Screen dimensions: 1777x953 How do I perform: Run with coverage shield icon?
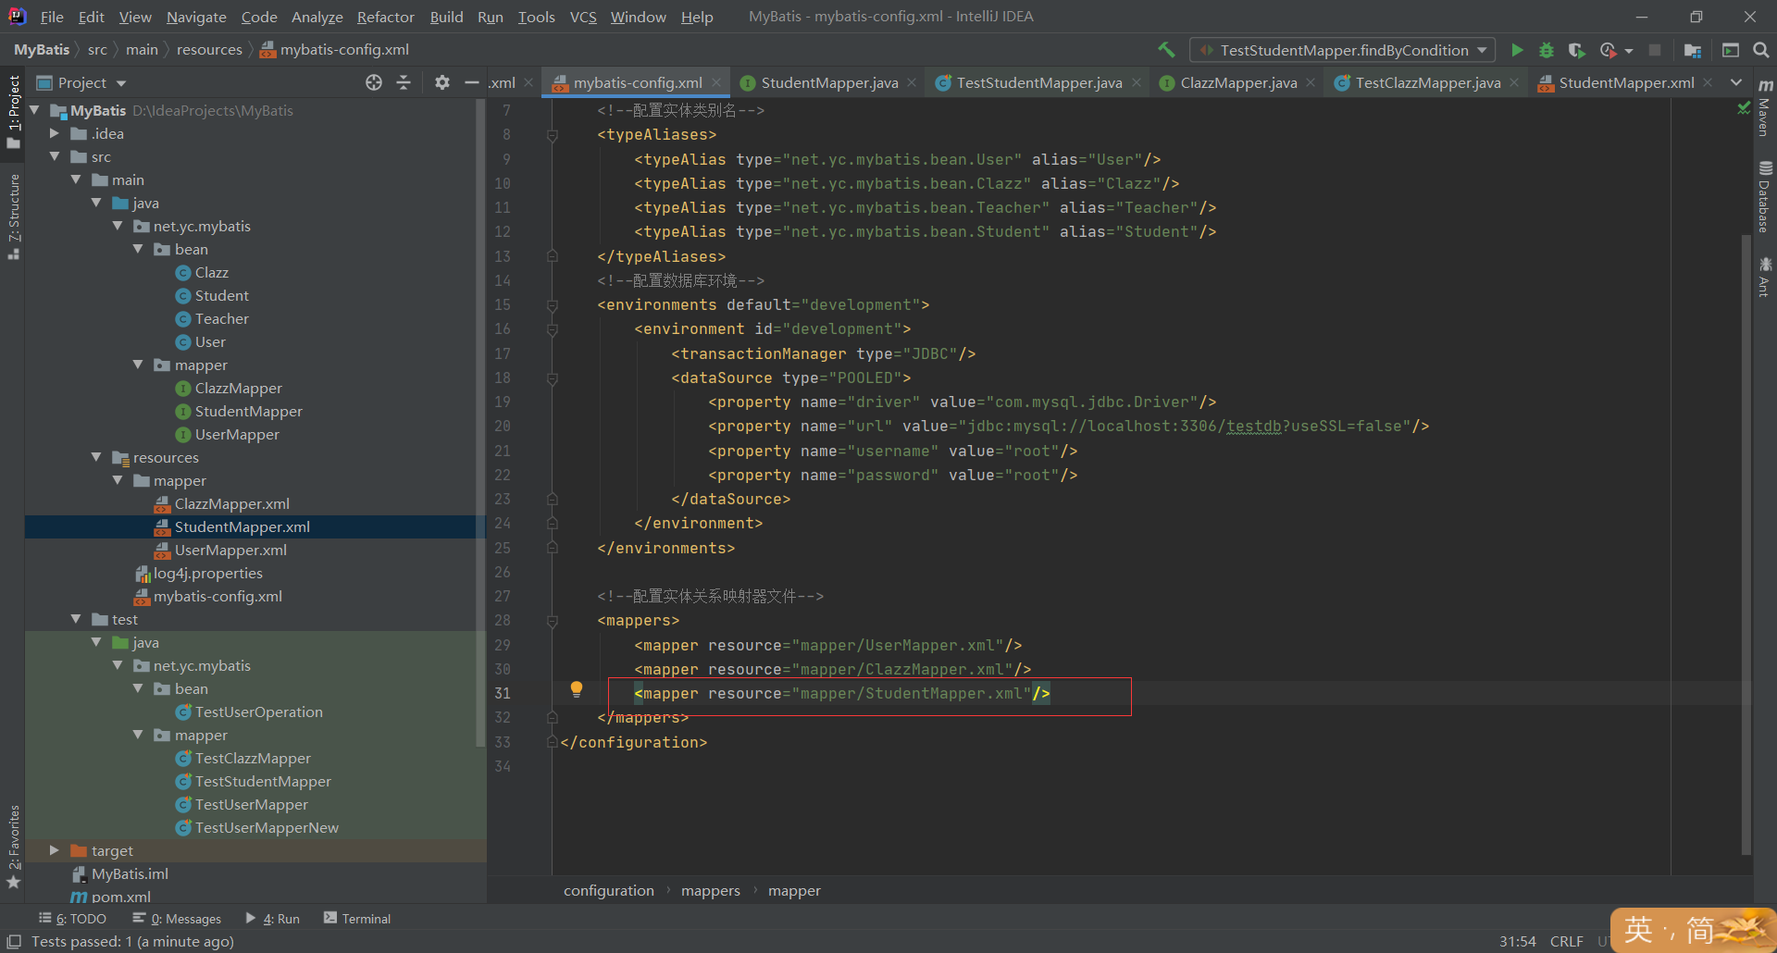tap(1577, 50)
